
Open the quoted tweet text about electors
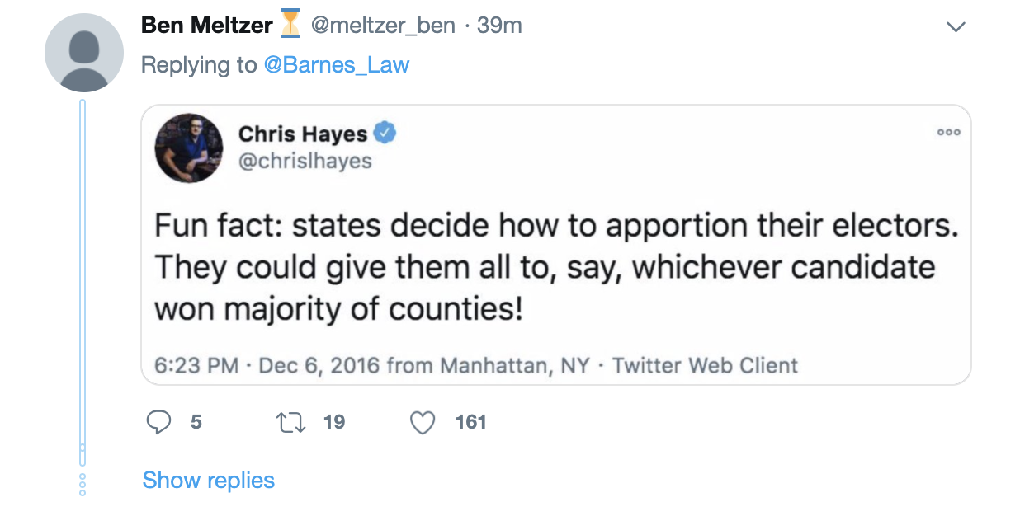556,267
